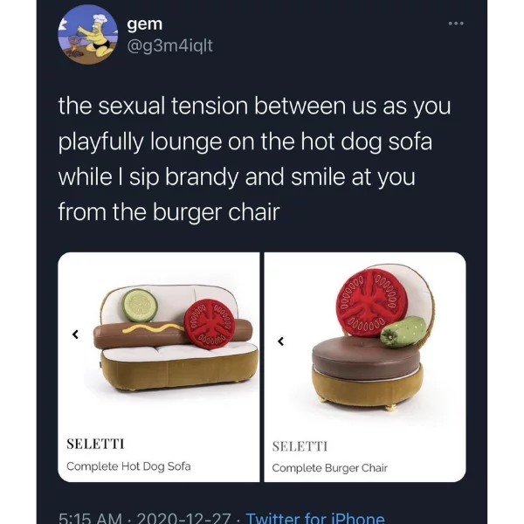524x524 pixels.
Task: Click the pickle cushion on burger chair
Action: pyautogui.click(x=403, y=332)
